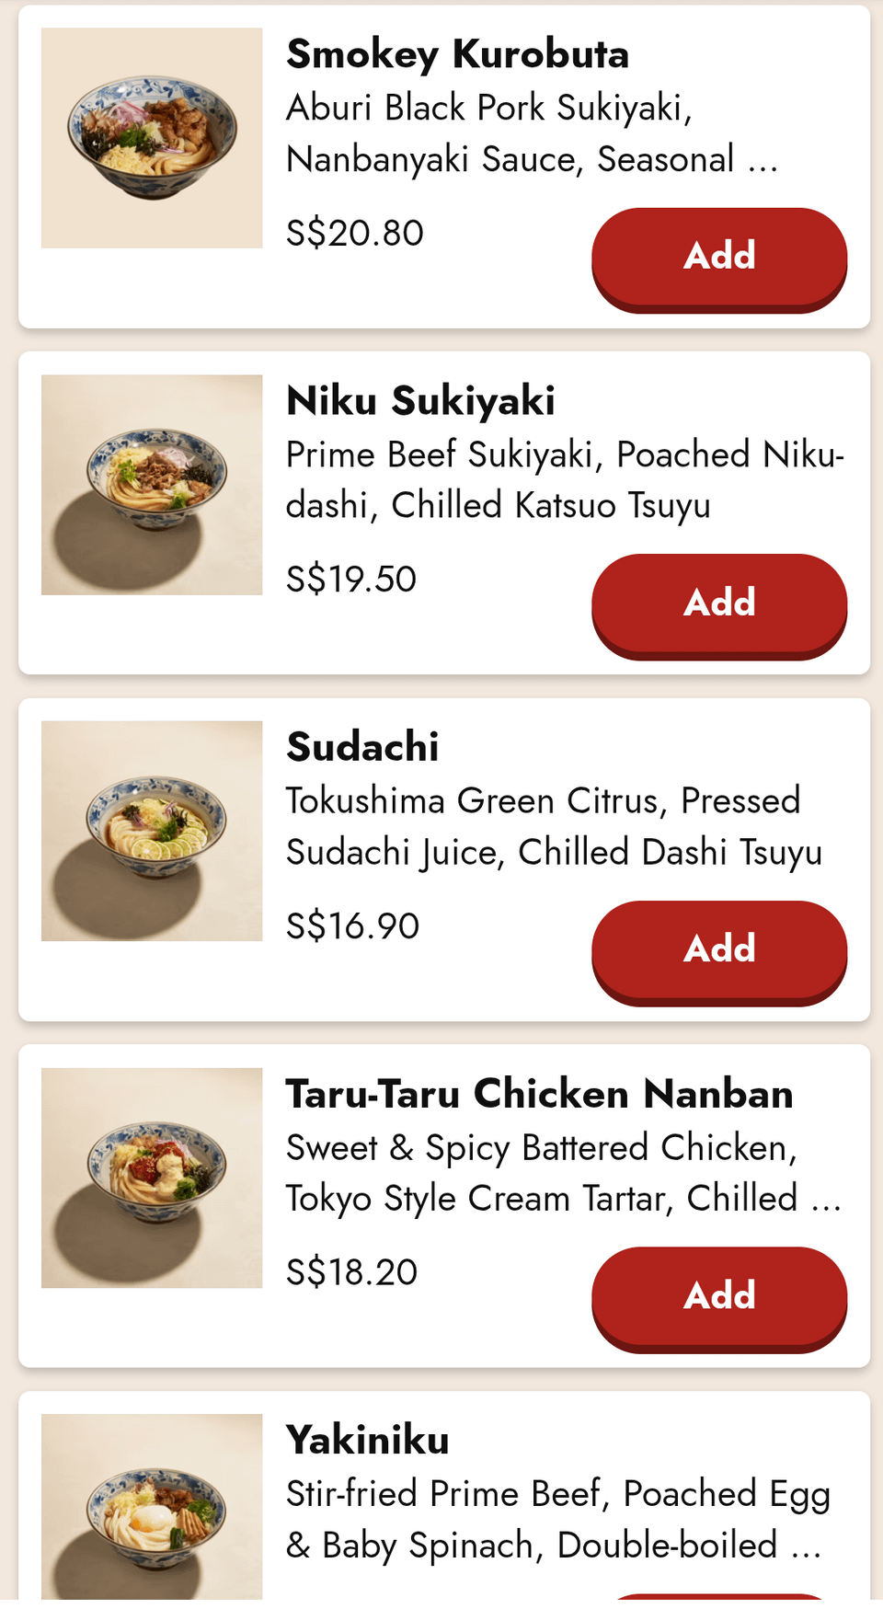
Task: View the Yakiniku bowl thumbnail
Action: 152,1509
